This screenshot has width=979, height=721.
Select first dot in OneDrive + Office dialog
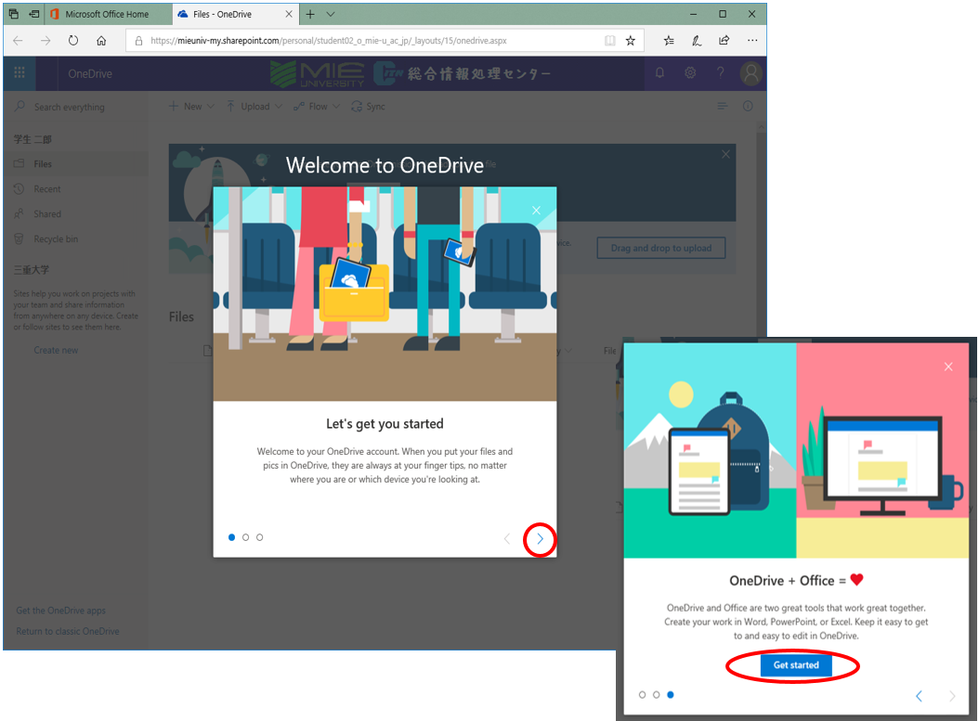(x=642, y=694)
